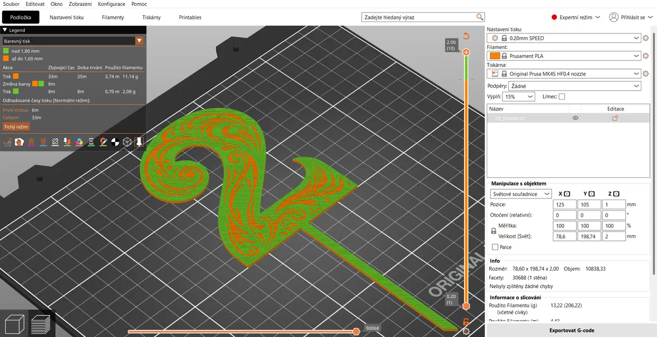This screenshot has height=337, width=657.
Task: Open the Zobrazení menu
Action: pyautogui.click(x=80, y=4)
